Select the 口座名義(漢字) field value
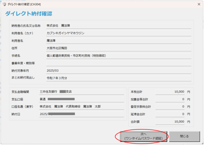 [x=82, y=106]
